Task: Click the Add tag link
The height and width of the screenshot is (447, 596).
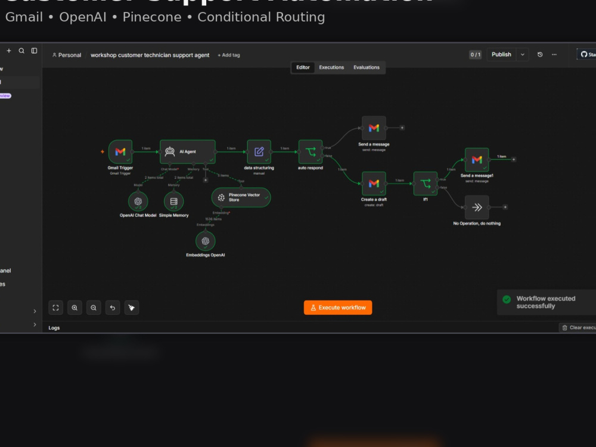Action: click(229, 55)
